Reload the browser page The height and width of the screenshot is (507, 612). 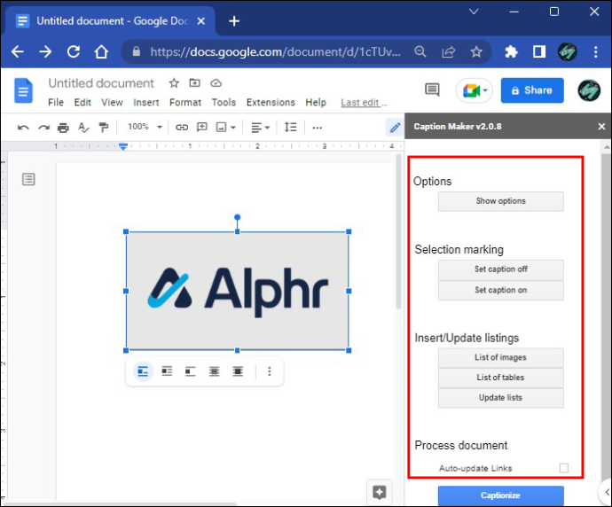pyautogui.click(x=74, y=51)
